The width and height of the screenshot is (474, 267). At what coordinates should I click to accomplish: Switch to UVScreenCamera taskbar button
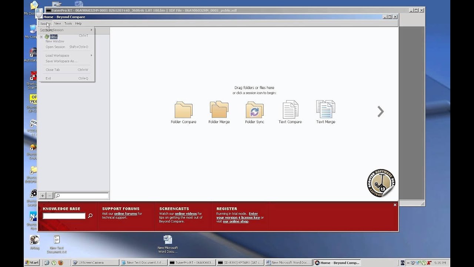click(96, 263)
